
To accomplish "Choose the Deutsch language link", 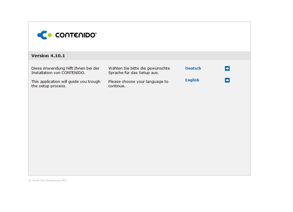I will click(x=193, y=68).
